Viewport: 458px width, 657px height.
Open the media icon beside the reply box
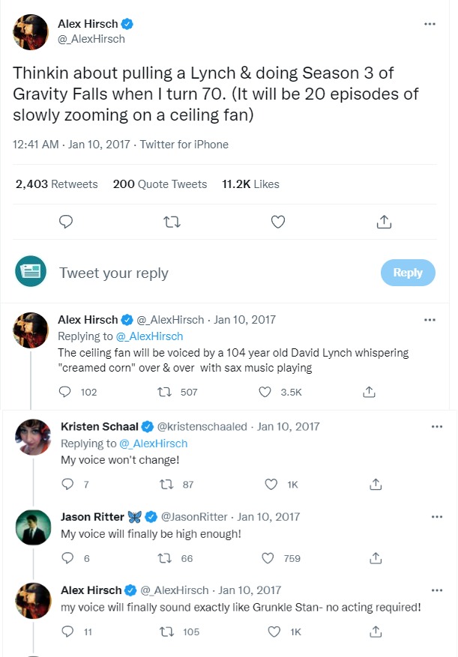[x=31, y=273]
